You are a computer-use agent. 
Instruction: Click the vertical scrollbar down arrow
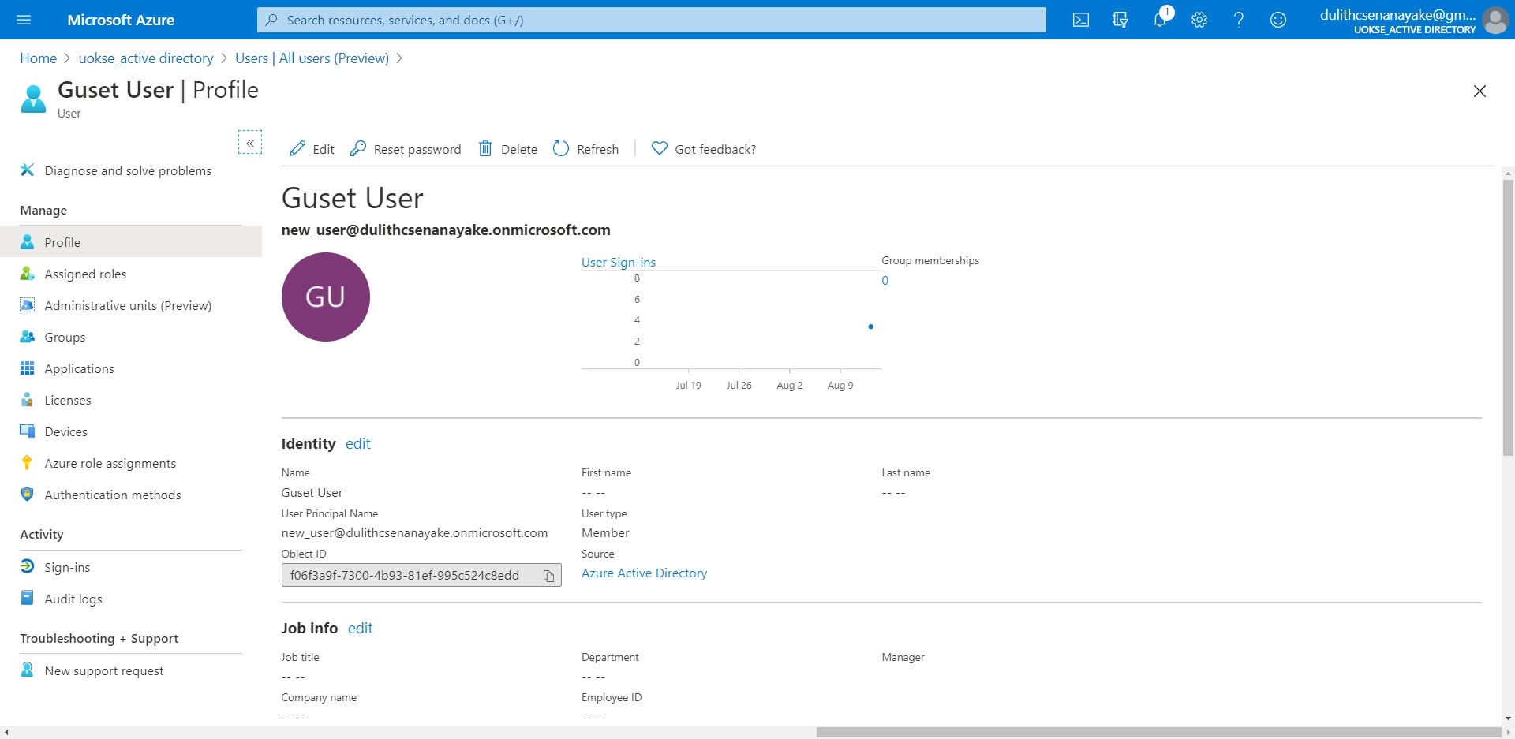tap(1508, 718)
